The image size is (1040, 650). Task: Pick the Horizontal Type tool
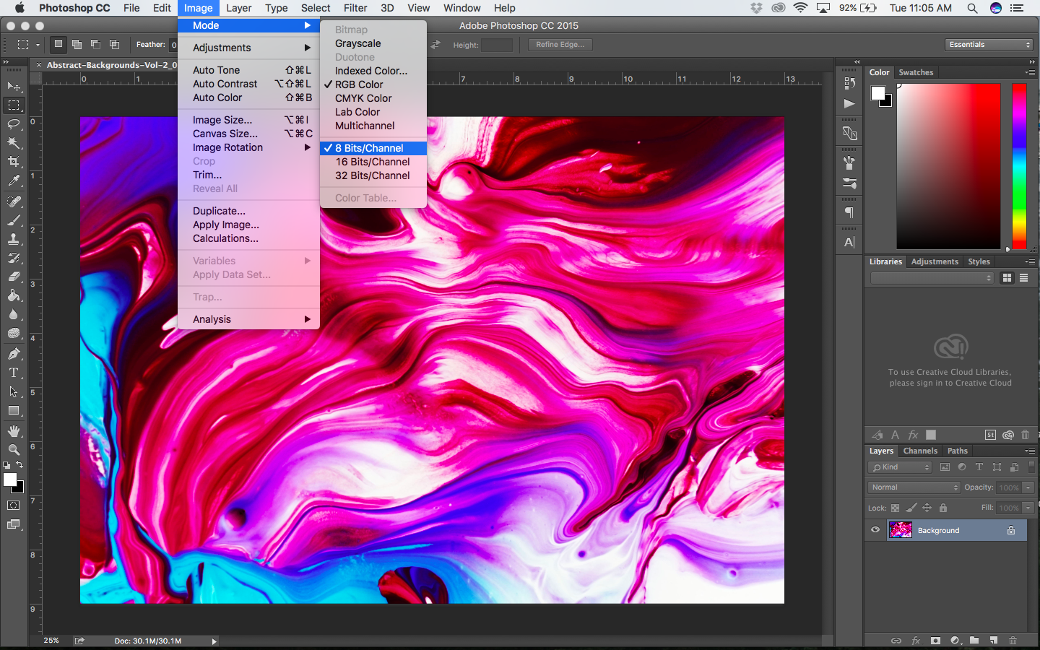click(14, 373)
